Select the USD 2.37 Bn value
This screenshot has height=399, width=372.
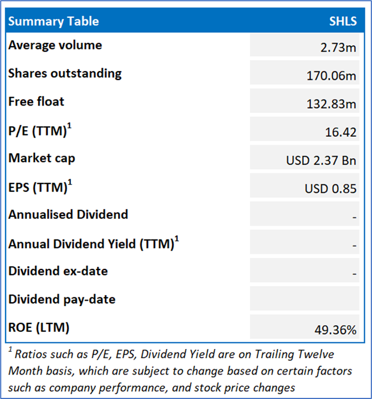(x=321, y=161)
